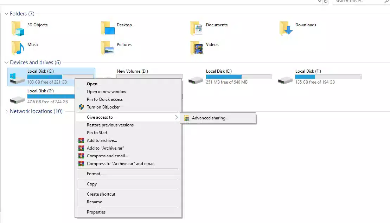390x223 pixels.
Task: Select the Local Disk (F:) drive icon
Action: click(285, 80)
